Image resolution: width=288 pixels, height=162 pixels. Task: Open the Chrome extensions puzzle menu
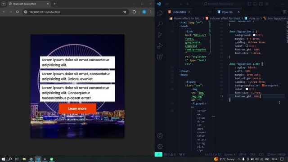click(x=134, y=12)
